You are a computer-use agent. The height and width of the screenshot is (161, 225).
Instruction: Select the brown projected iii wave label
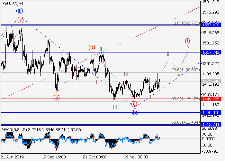tap(168, 55)
